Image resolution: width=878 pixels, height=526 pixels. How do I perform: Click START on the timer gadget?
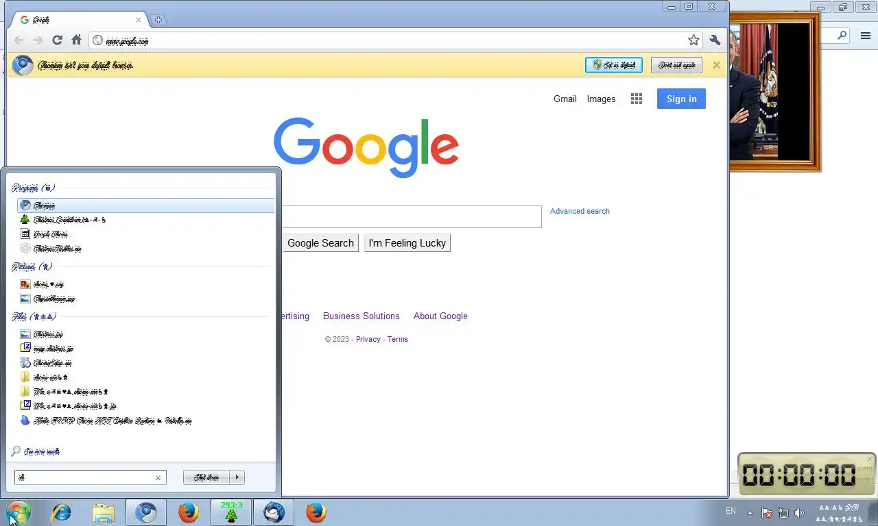865,469
